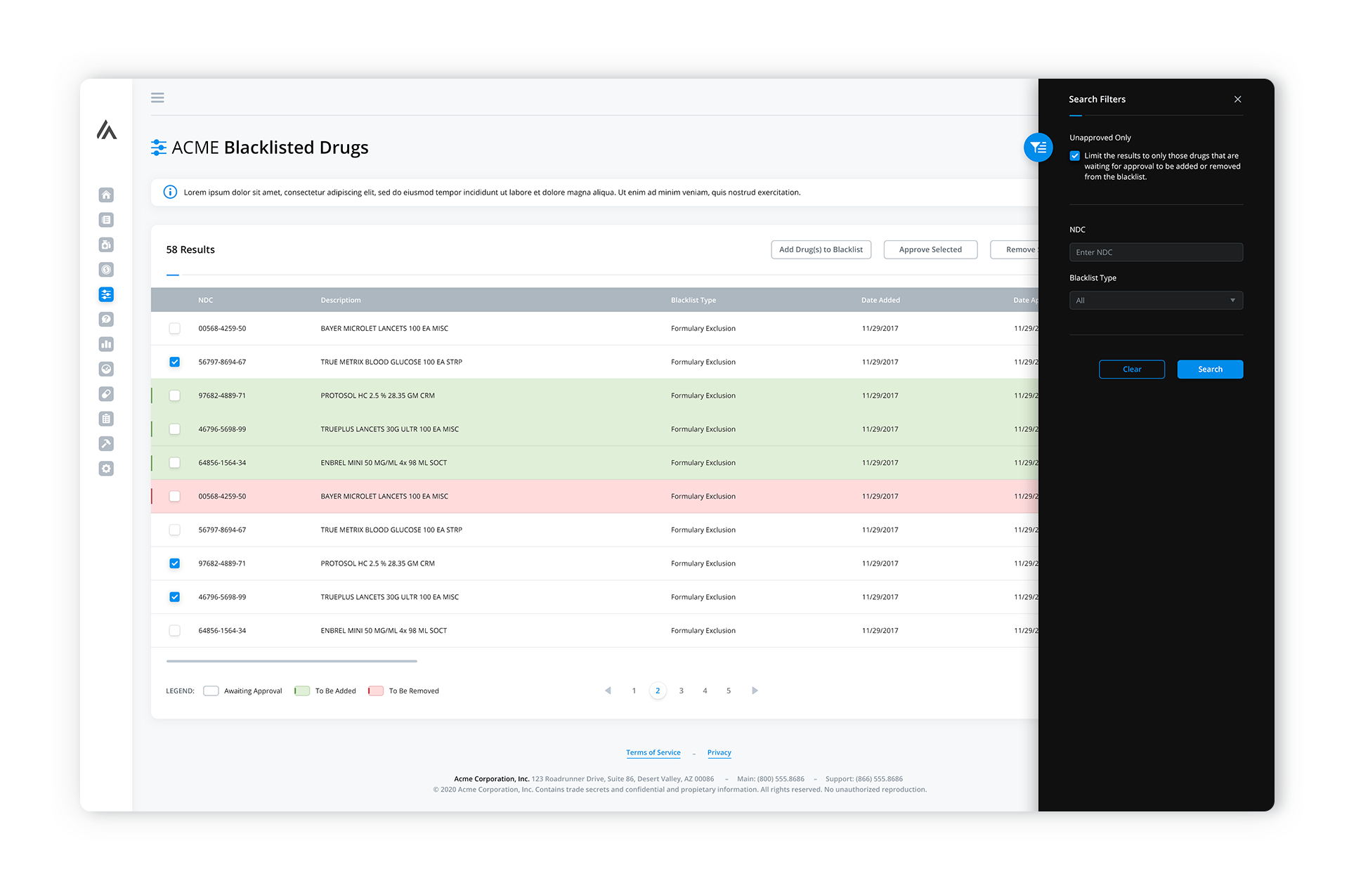Uncheck the selected TRUE METRIX BLOOD GLUCOSE row

(174, 362)
